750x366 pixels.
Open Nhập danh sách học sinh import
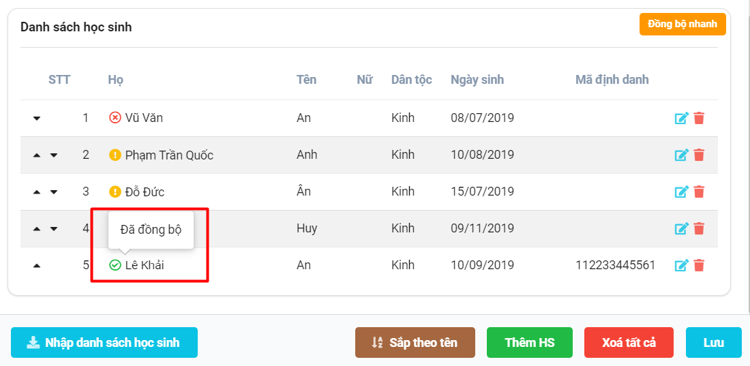pos(104,343)
